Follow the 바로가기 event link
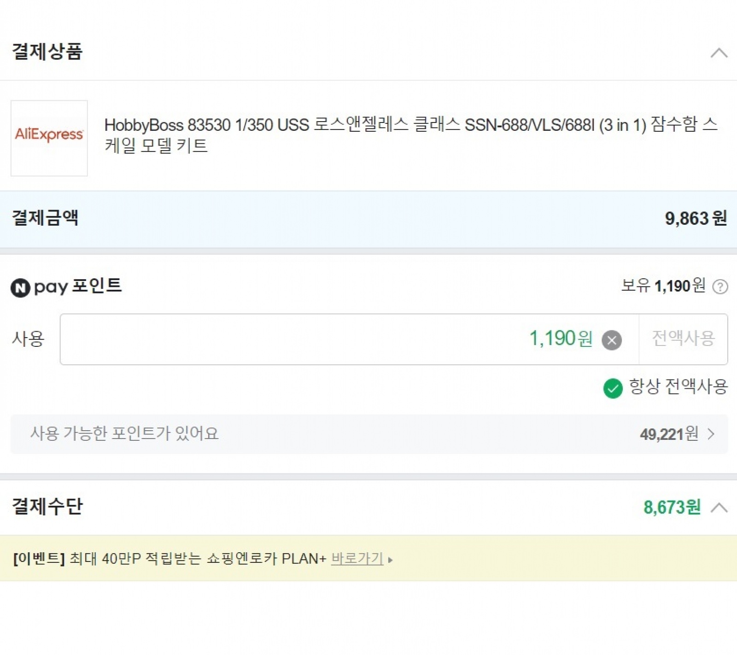The width and height of the screenshot is (737, 655). pyautogui.click(x=357, y=559)
